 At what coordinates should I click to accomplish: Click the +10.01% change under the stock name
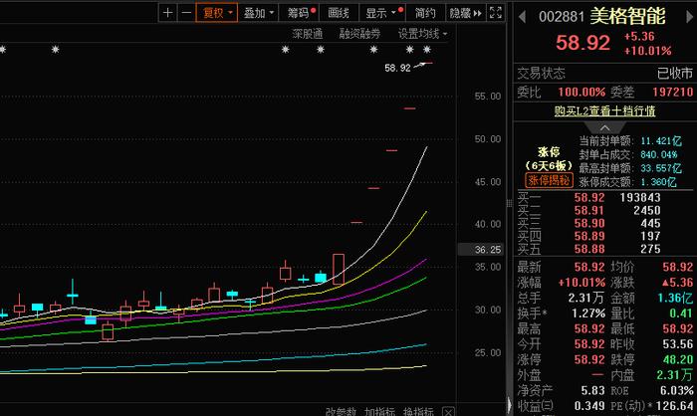647,51
